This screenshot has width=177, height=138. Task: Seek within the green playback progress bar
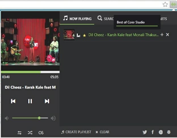[30, 72]
